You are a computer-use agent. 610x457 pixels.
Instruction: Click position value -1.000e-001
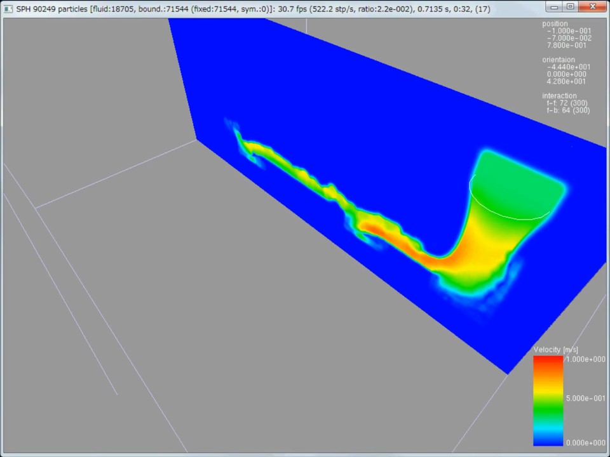click(x=569, y=30)
